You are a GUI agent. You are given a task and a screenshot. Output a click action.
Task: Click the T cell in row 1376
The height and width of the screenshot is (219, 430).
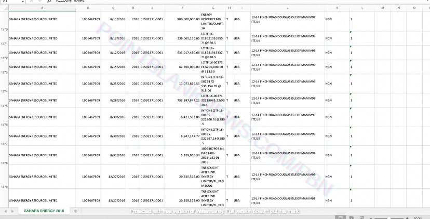click(x=229, y=117)
